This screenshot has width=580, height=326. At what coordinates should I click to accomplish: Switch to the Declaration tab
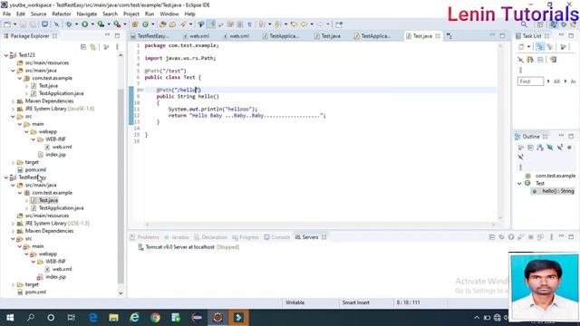pyautogui.click(x=210, y=237)
